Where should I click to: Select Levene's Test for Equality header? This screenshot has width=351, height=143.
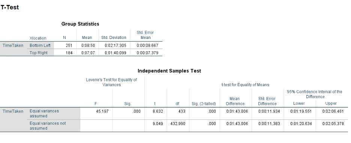point(111,82)
